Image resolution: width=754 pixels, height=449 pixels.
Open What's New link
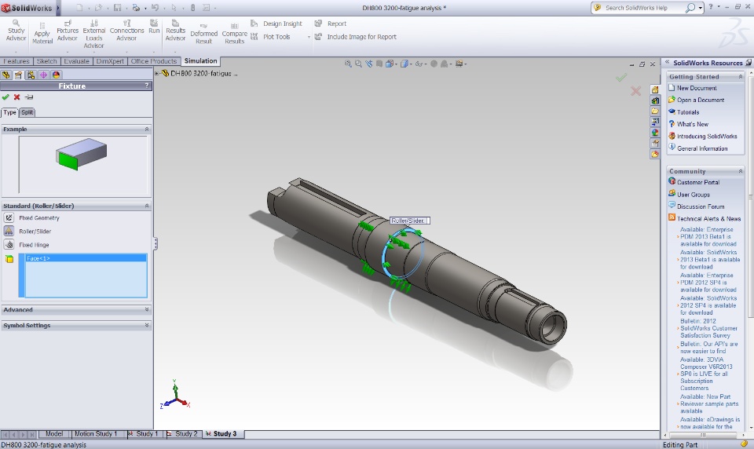pos(693,124)
